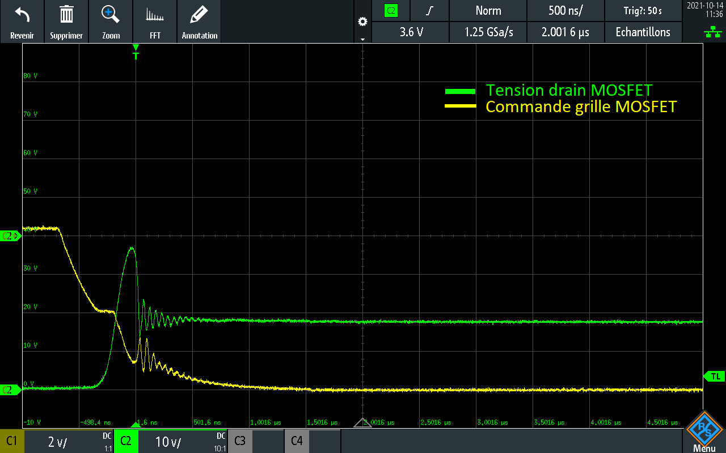Image resolution: width=726 pixels, height=453 pixels.
Task: Click the -498,4 ns time label
Action: coord(94,422)
